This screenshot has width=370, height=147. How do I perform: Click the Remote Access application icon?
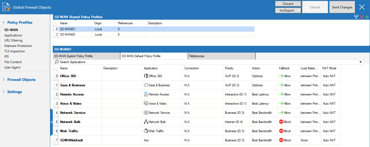click(x=146, y=94)
